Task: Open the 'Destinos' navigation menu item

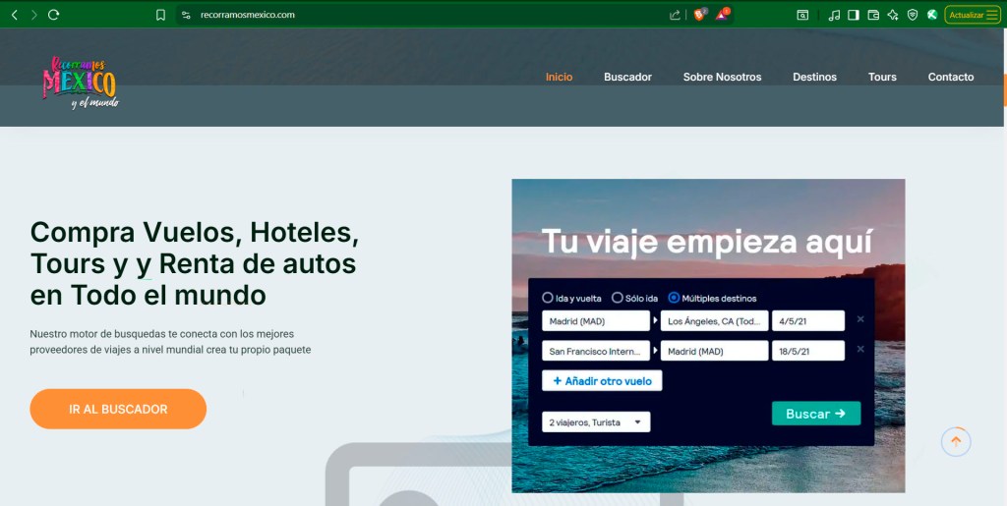Action: point(814,77)
